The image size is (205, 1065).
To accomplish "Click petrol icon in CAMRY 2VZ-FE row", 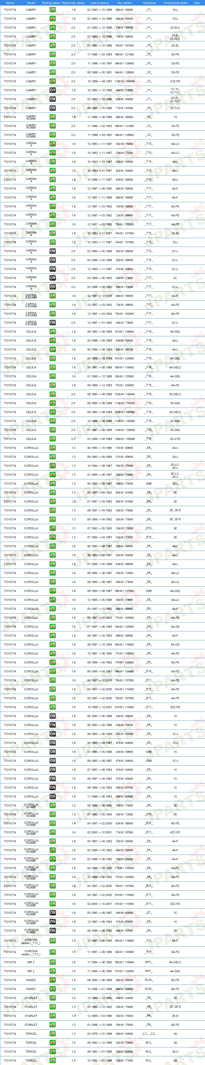I will click(x=52, y=82).
